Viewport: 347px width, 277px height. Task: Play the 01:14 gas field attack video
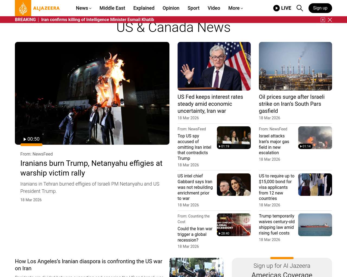pyautogui.click(x=315, y=138)
